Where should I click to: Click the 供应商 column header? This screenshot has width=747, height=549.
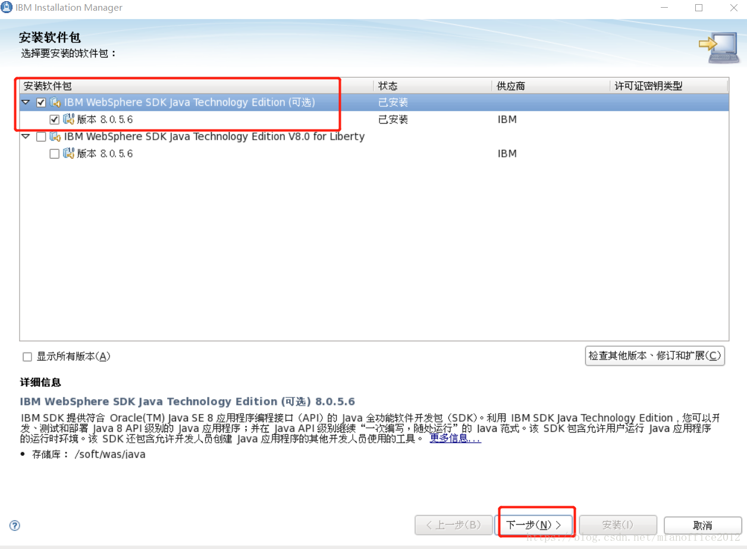point(551,86)
